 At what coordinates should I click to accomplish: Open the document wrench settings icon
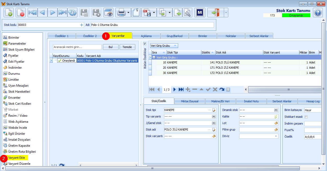click(x=187, y=12)
